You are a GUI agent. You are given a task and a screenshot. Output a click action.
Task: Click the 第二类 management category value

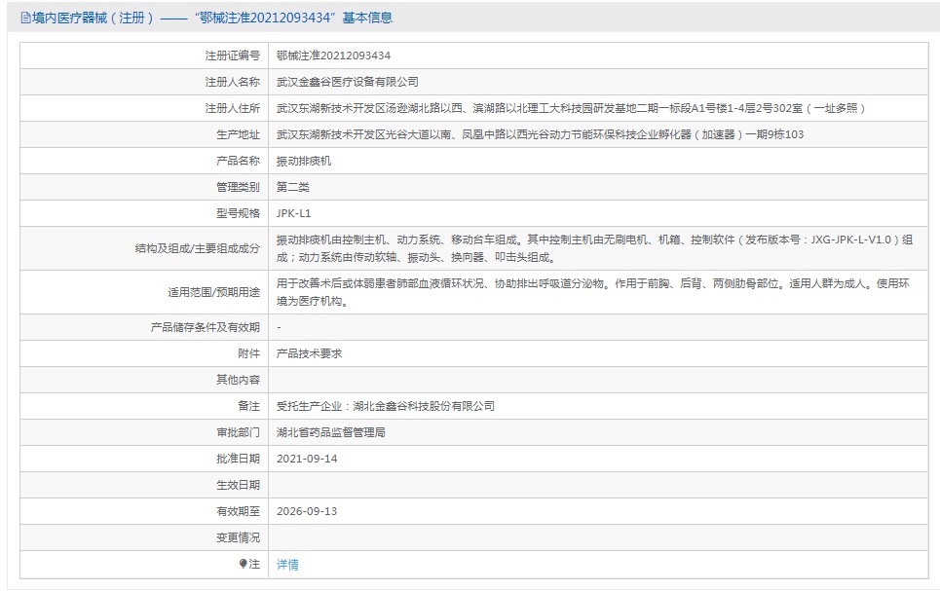[293, 187]
